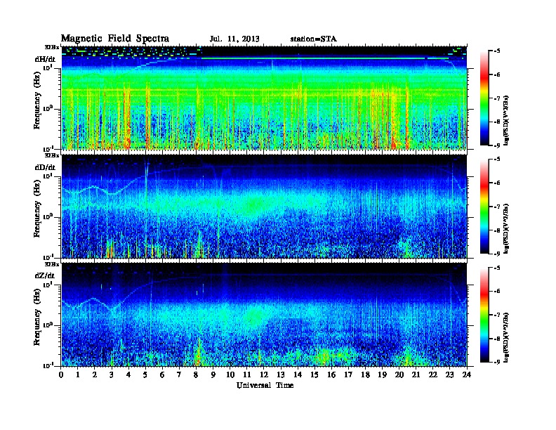
Task: Click the log PSD units label on the dH/dt color bar
Action: click(507, 120)
